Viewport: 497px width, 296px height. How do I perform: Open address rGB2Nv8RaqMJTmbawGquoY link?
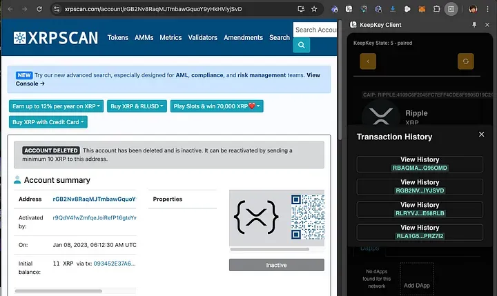(x=94, y=199)
